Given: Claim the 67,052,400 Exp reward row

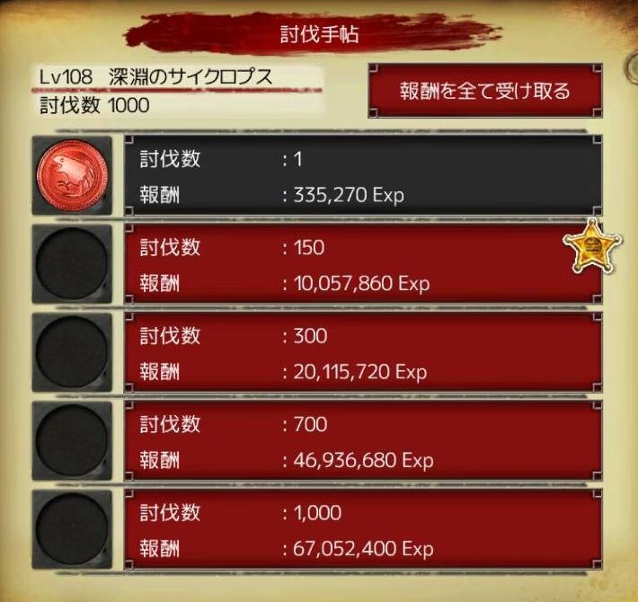Looking at the screenshot, I should click(363, 529).
